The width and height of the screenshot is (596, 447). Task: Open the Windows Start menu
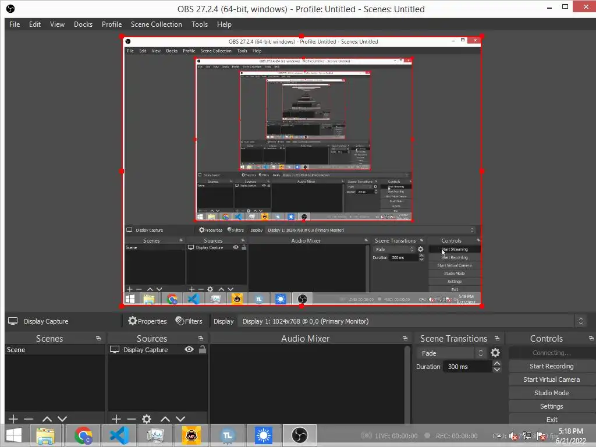pyautogui.click(x=14, y=435)
